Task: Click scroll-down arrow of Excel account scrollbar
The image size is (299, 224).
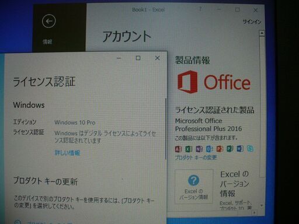Action: [x=262, y=205]
